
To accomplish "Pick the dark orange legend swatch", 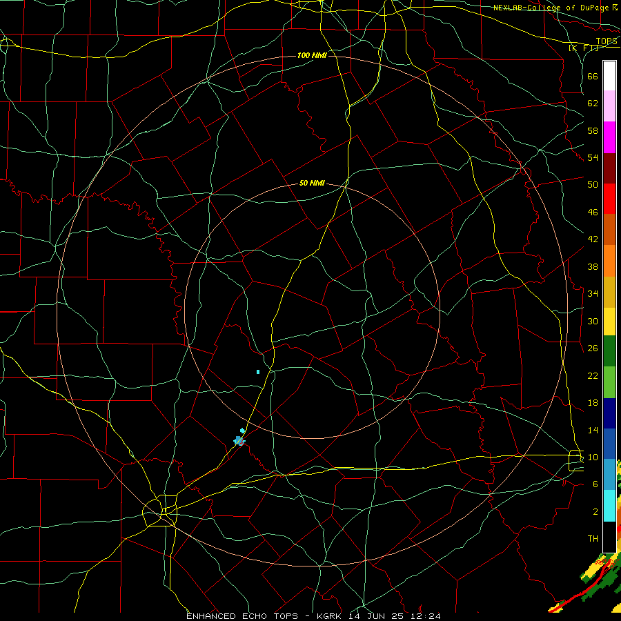I will (609, 229).
